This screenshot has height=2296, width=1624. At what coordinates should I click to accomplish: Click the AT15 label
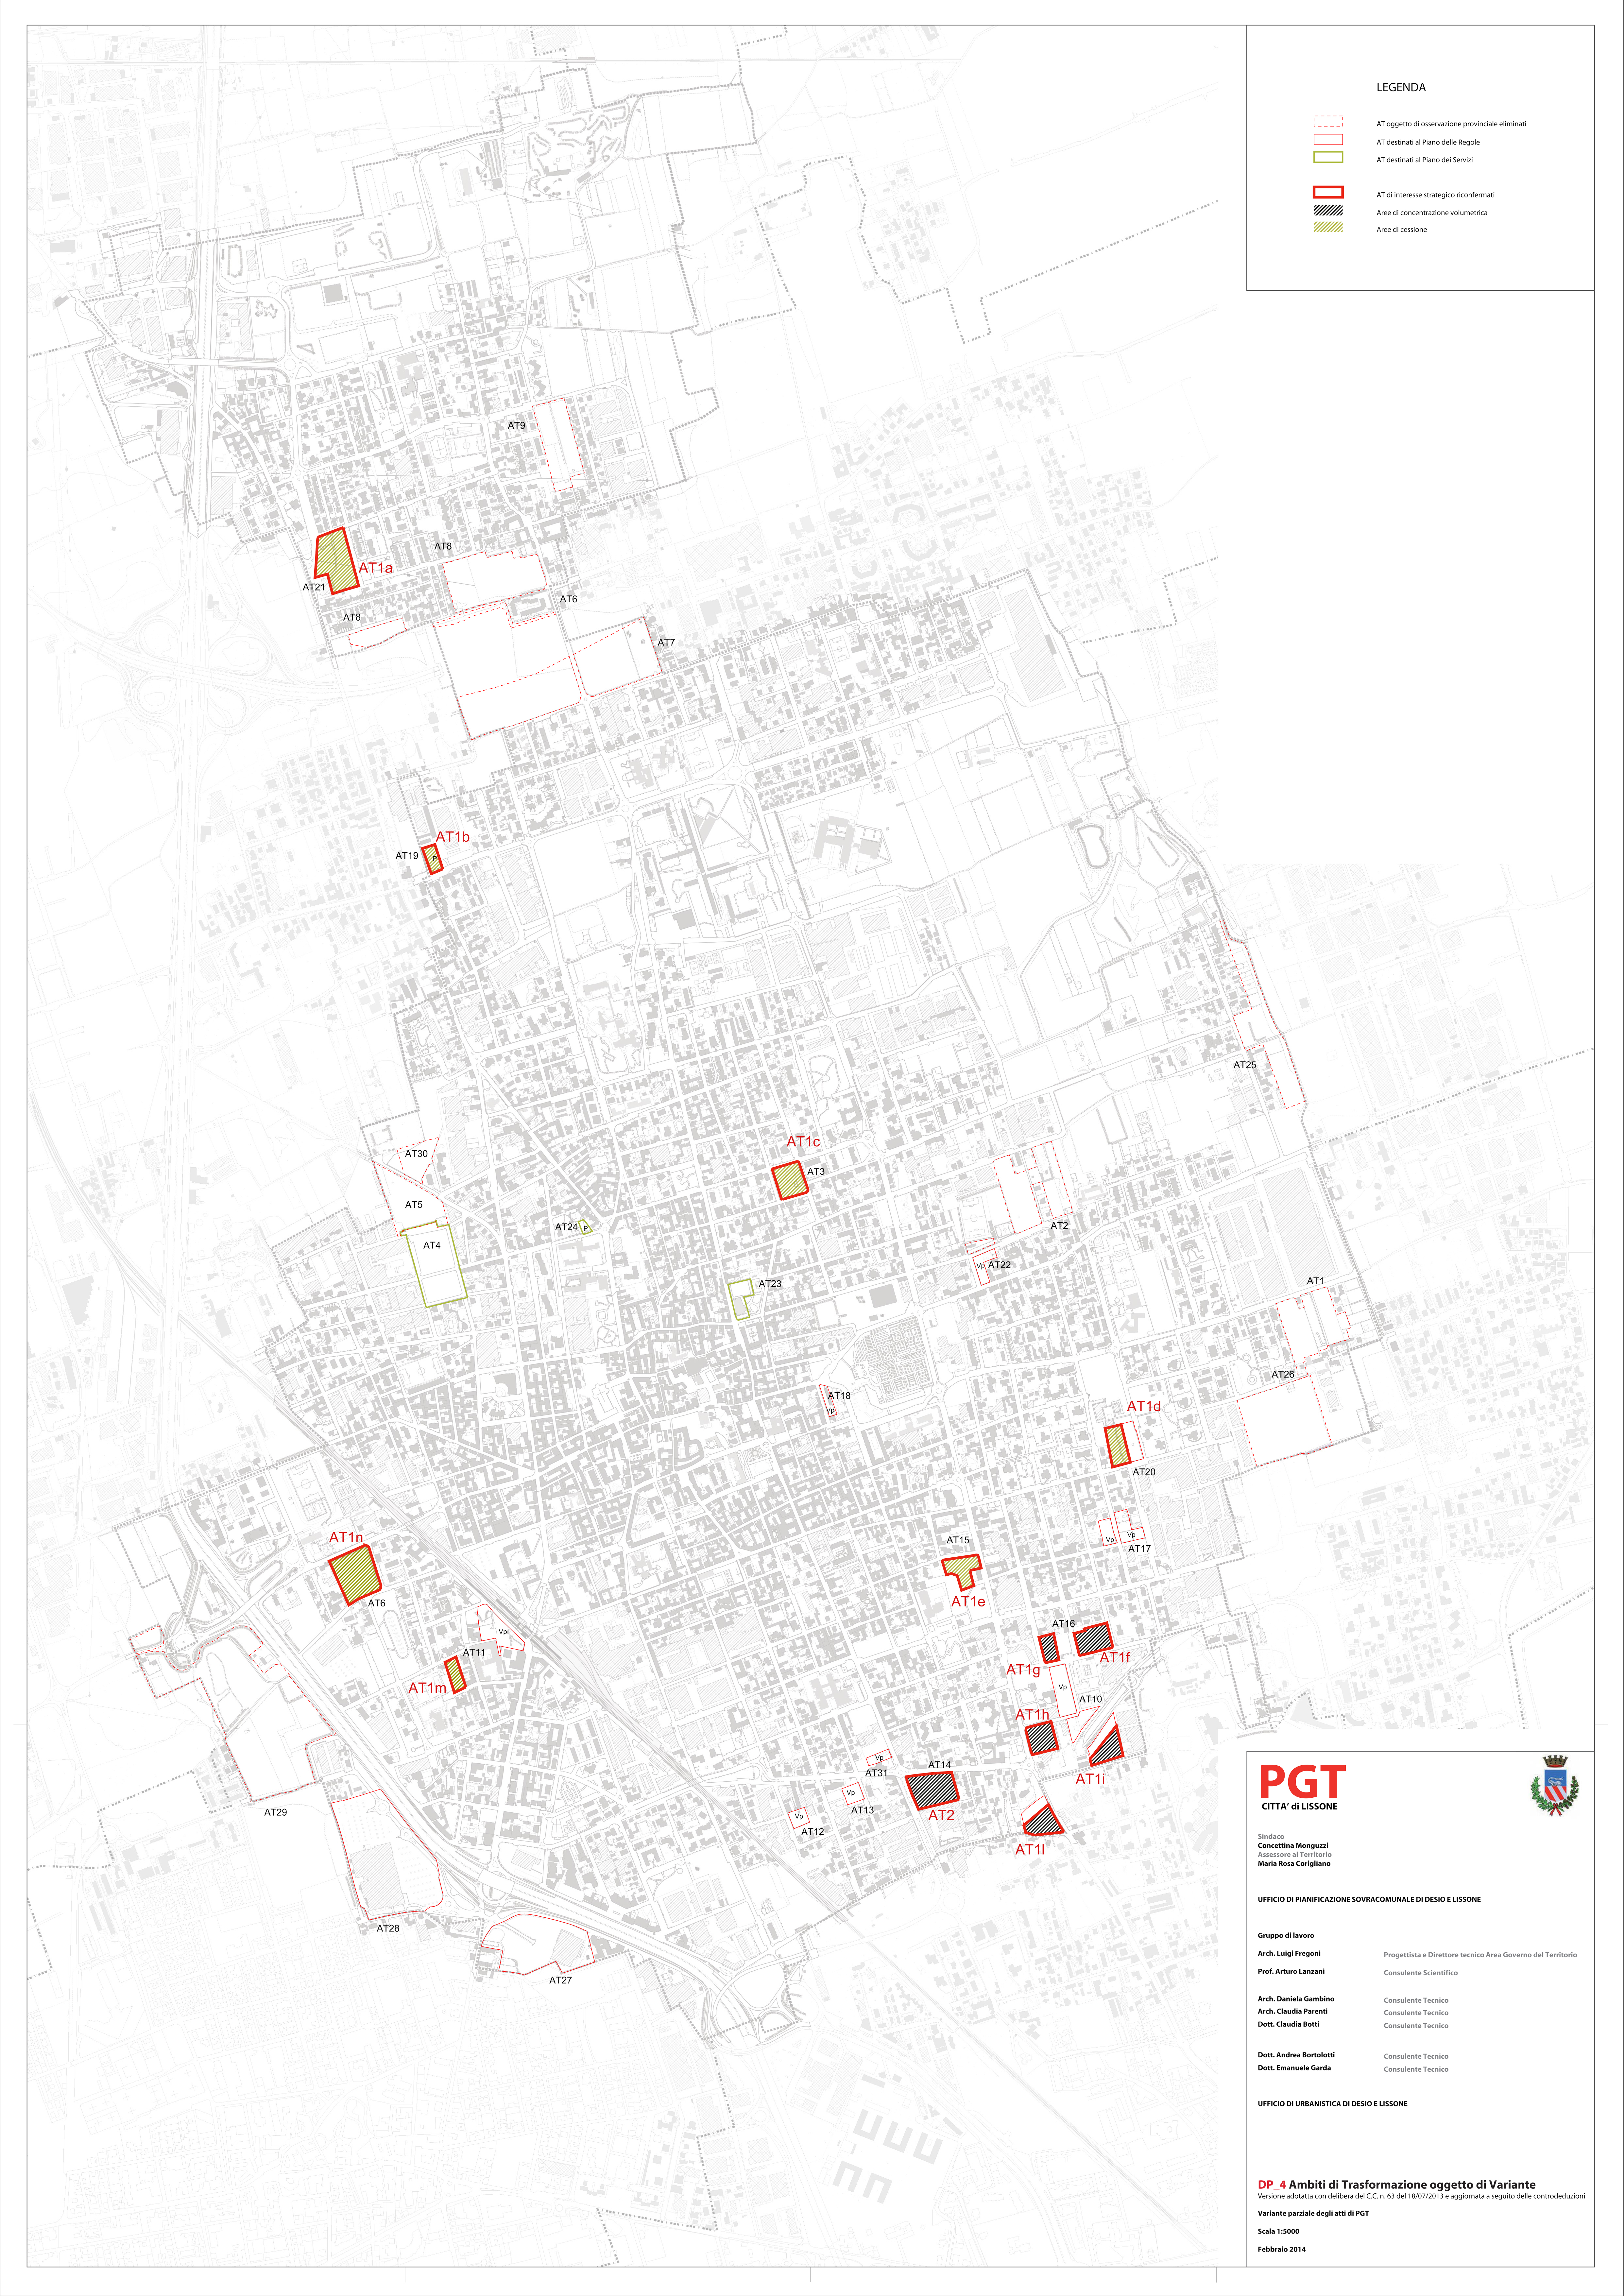958,1540
